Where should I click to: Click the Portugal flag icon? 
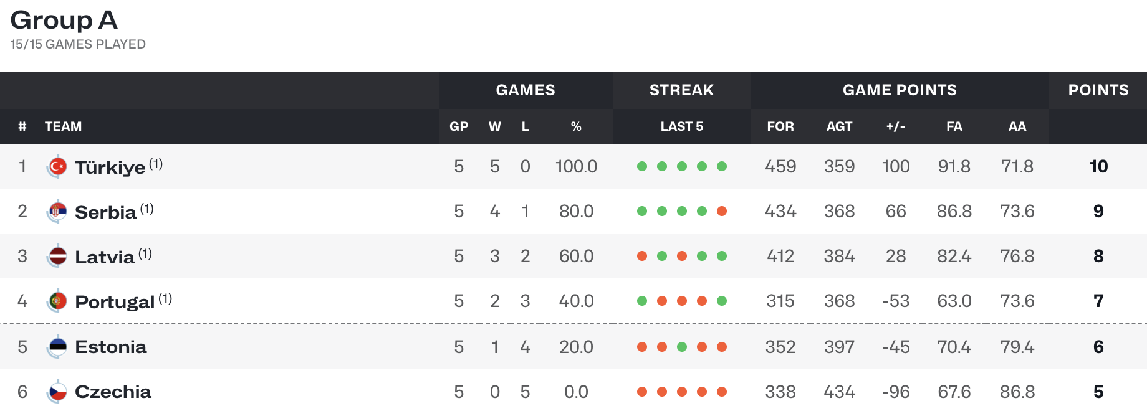click(x=57, y=301)
